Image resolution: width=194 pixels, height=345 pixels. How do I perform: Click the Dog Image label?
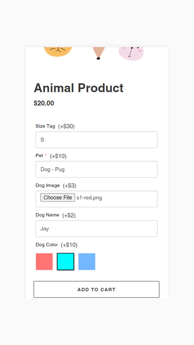[x=48, y=186]
